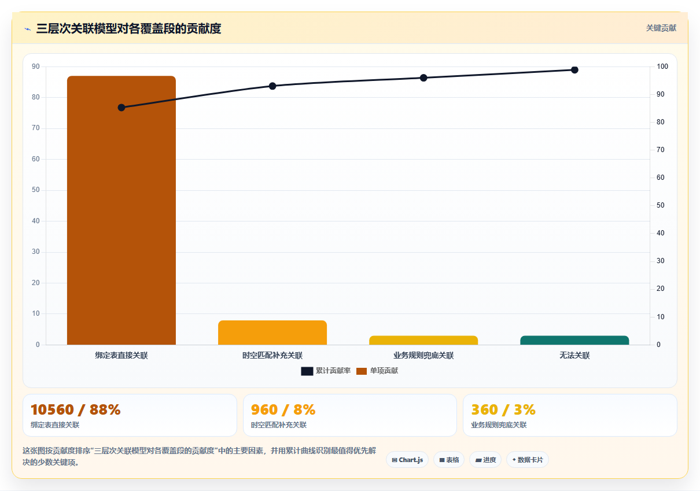Click the icon inside the 表格 tag
The width and height of the screenshot is (700, 491).
pyautogui.click(x=442, y=460)
